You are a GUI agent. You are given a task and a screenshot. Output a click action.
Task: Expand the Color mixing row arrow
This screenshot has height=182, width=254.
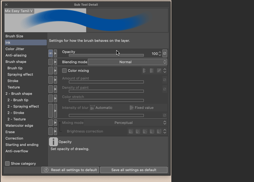[55, 71]
